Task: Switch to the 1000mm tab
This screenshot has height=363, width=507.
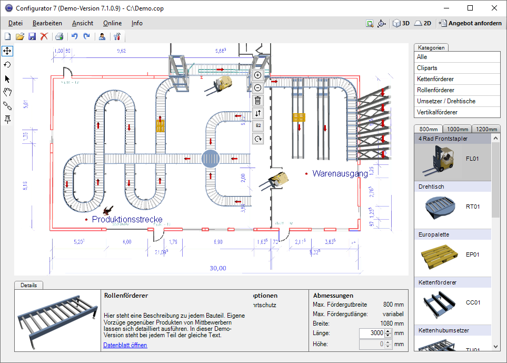Action: pyautogui.click(x=457, y=129)
